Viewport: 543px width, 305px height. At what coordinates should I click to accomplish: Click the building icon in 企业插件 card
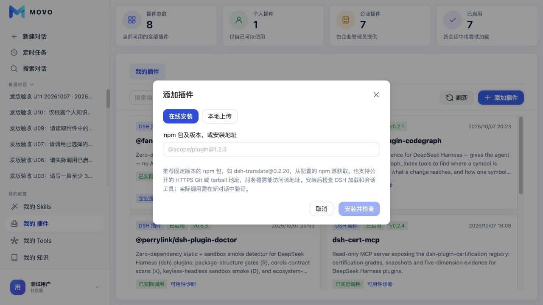pyautogui.click(x=346, y=20)
